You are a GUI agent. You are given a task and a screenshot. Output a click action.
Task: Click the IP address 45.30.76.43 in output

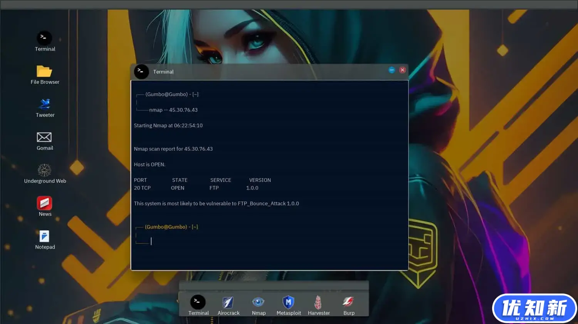[x=198, y=149]
